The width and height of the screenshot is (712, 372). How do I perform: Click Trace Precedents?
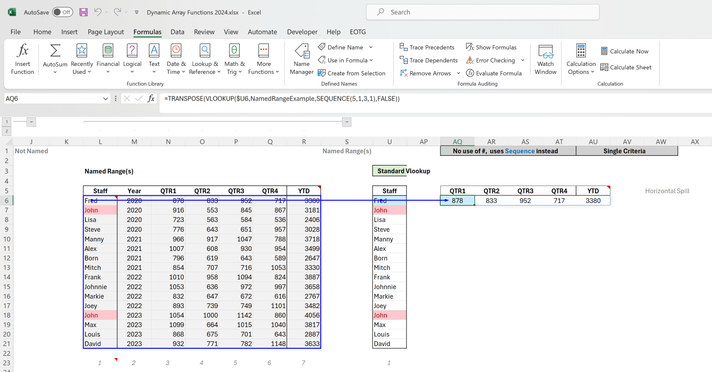(x=427, y=47)
